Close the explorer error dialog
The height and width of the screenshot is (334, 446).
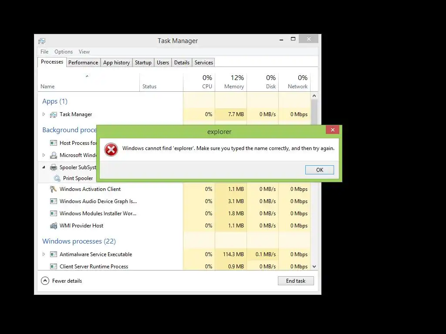332,130
